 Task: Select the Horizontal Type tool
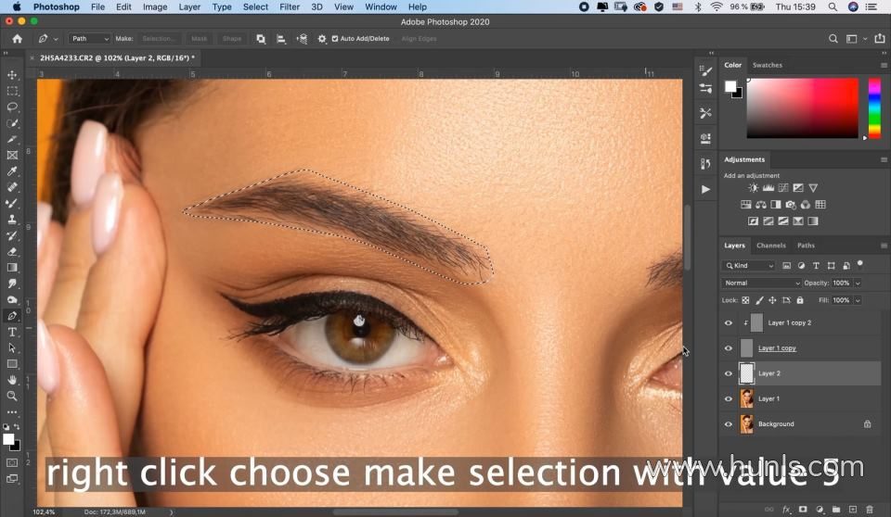click(x=12, y=332)
